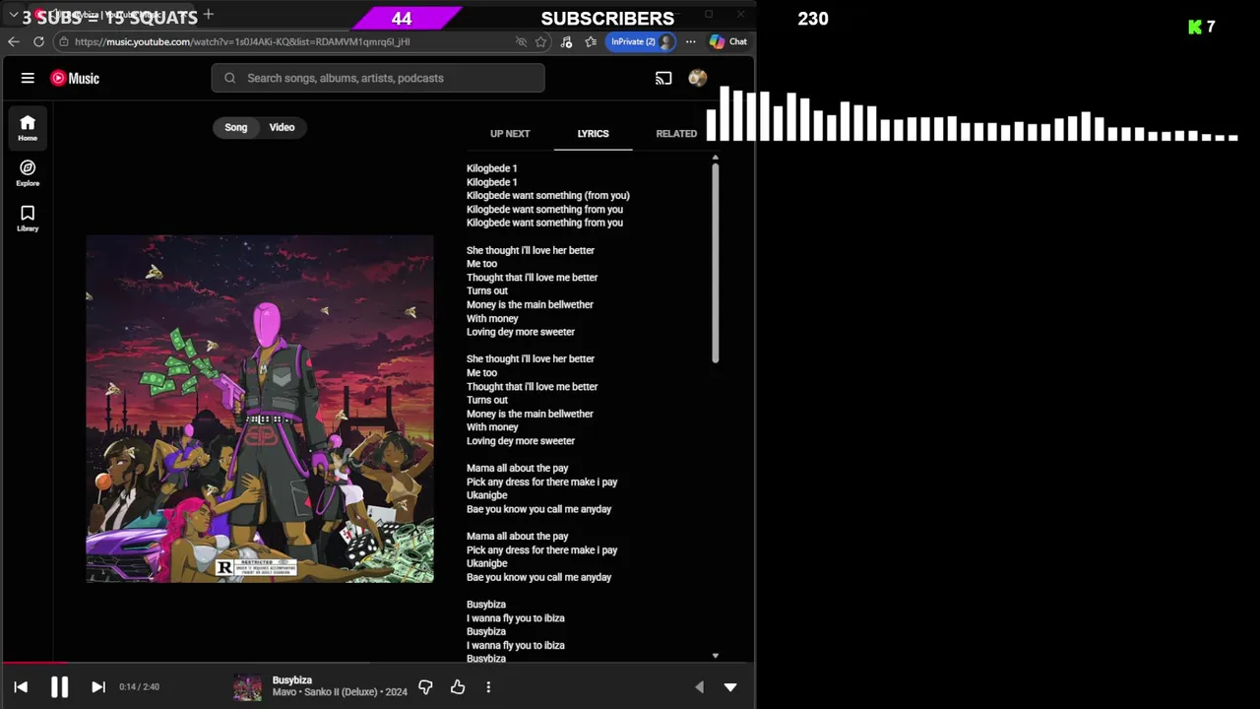Image resolution: width=1260 pixels, height=709 pixels.
Task: Click the playback progress bar
Action: click(378, 663)
